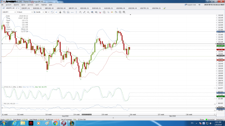225x126 pixels.
Task: Click the add new chart tab icon
Action: point(165,8)
